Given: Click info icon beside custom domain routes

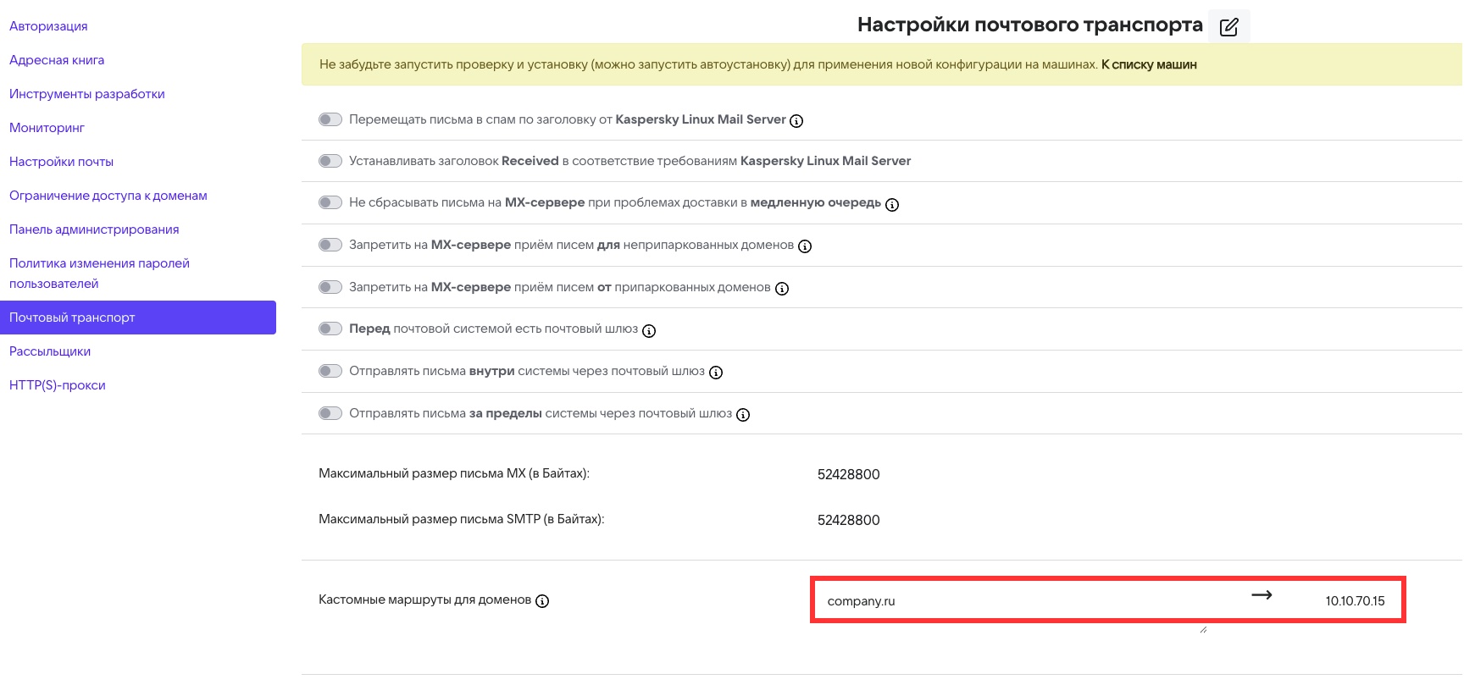Looking at the screenshot, I should (542, 601).
